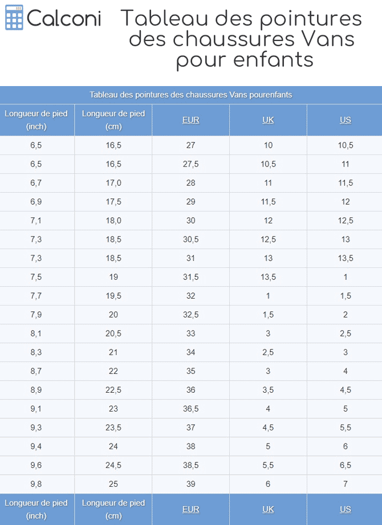The height and width of the screenshot is (525, 382).
Task: Click the EUR 36,5 size cell
Action: click(190, 409)
